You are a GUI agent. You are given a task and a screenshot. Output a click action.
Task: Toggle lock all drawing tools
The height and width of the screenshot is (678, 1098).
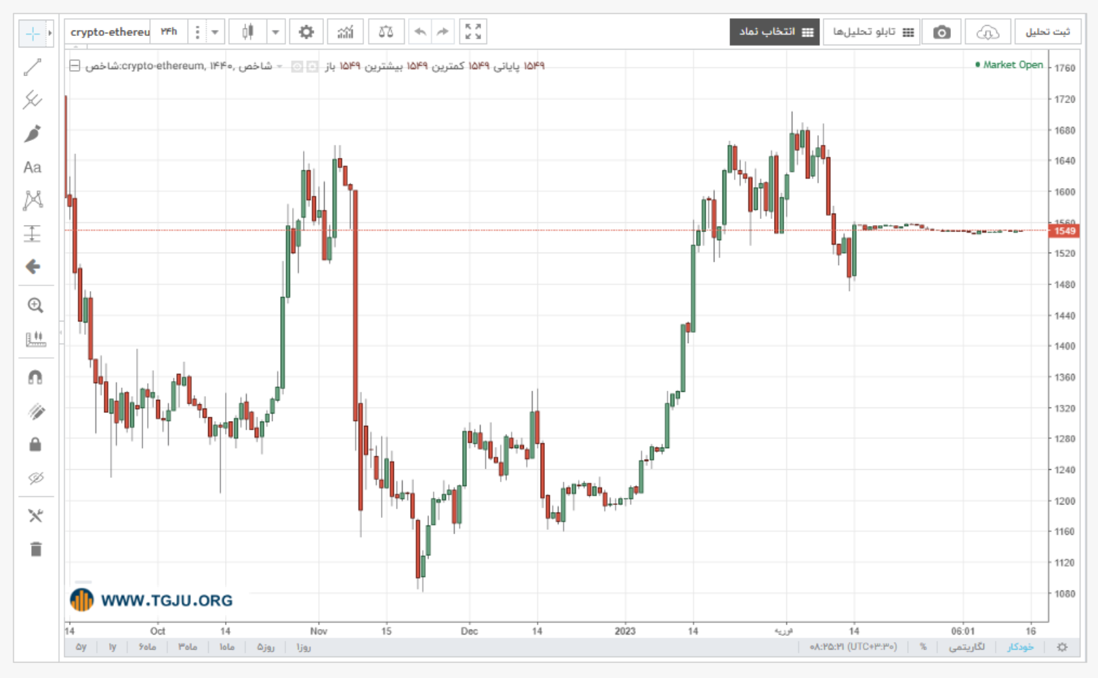pos(35,444)
